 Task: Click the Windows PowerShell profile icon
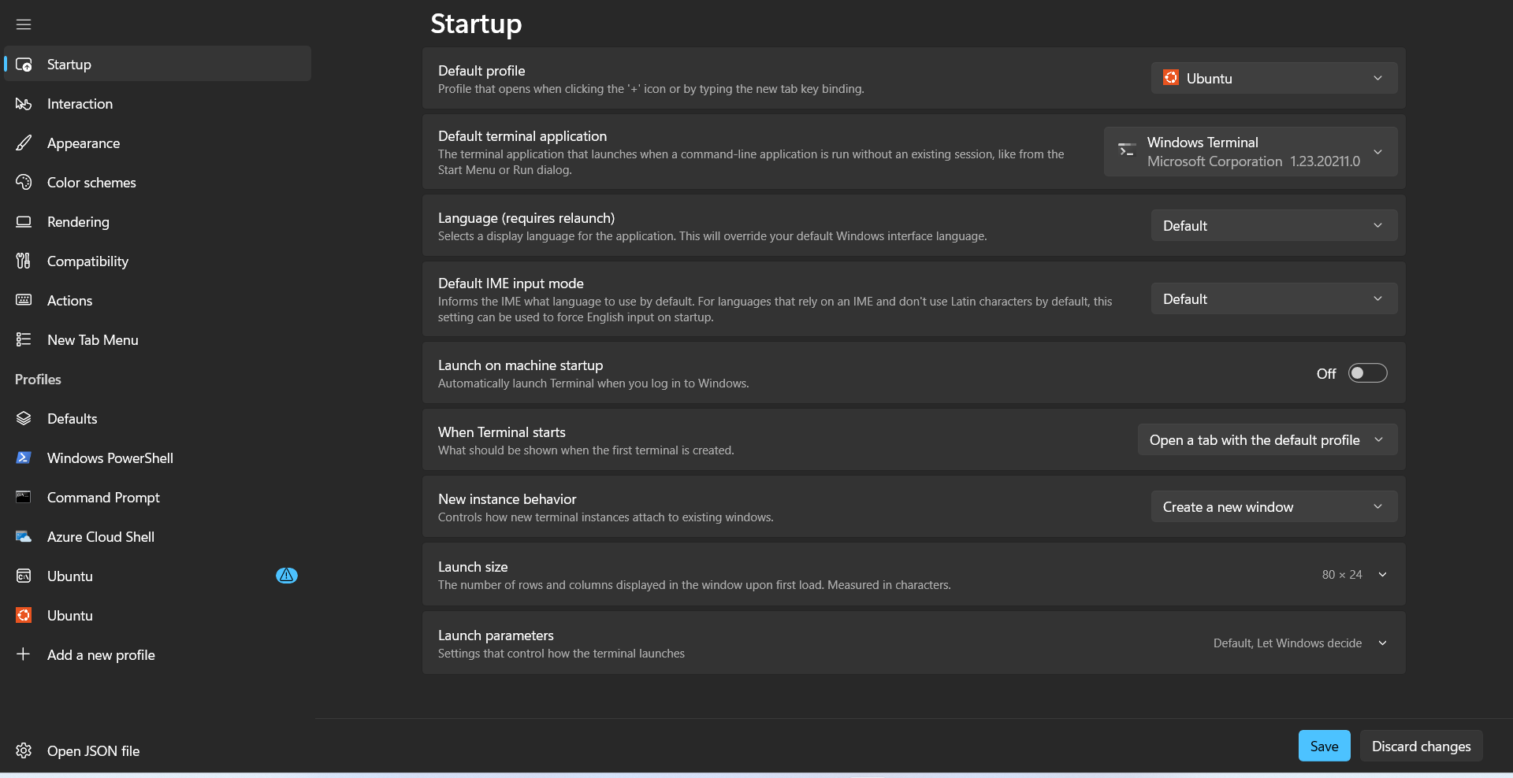24,458
